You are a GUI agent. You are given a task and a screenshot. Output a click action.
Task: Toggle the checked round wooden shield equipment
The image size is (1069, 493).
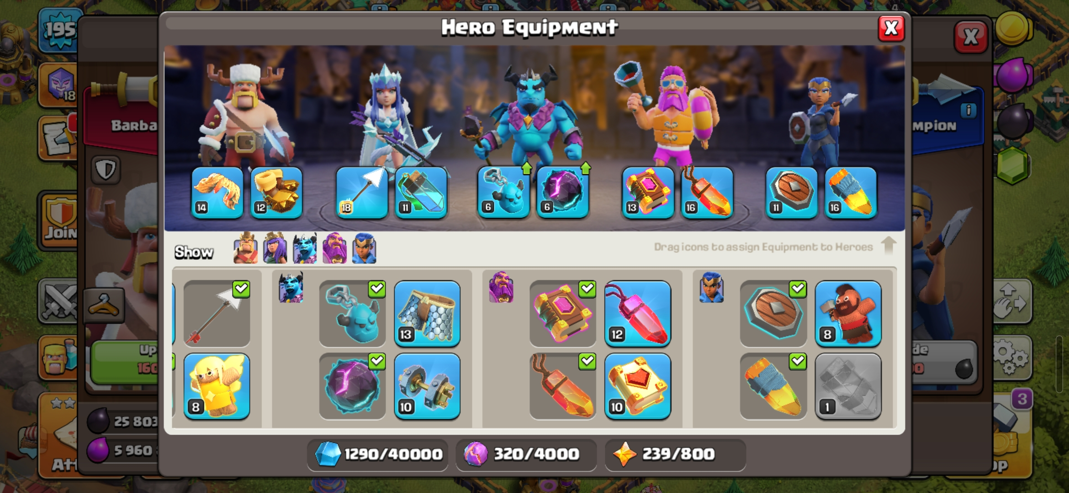coord(773,314)
